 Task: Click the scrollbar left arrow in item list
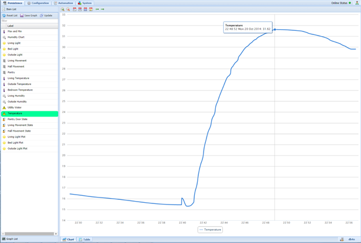tap(3, 234)
